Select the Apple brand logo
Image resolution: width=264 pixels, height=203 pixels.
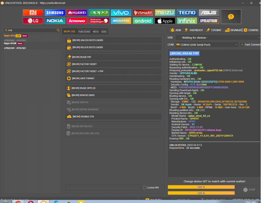pos(165,21)
